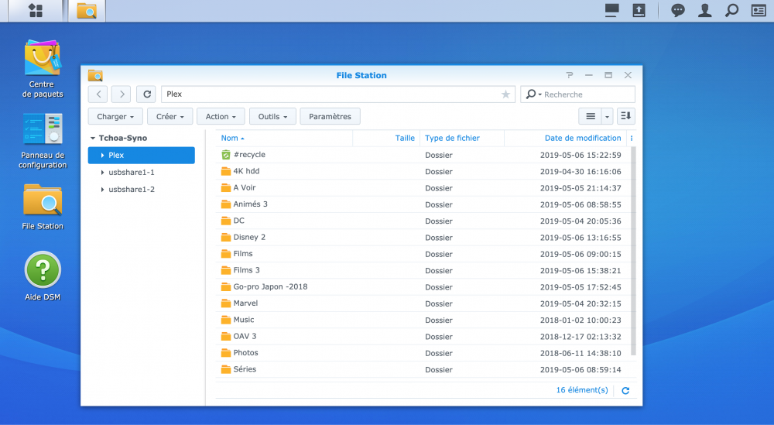Go back with the left arrow button
The height and width of the screenshot is (425, 774).
pyautogui.click(x=98, y=94)
